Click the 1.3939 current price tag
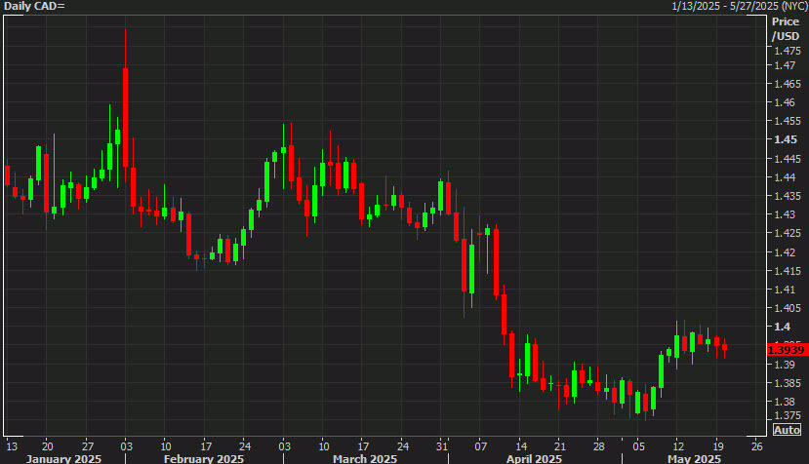Image resolution: width=809 pixels, height=464 pixels. tap(786, 350)
